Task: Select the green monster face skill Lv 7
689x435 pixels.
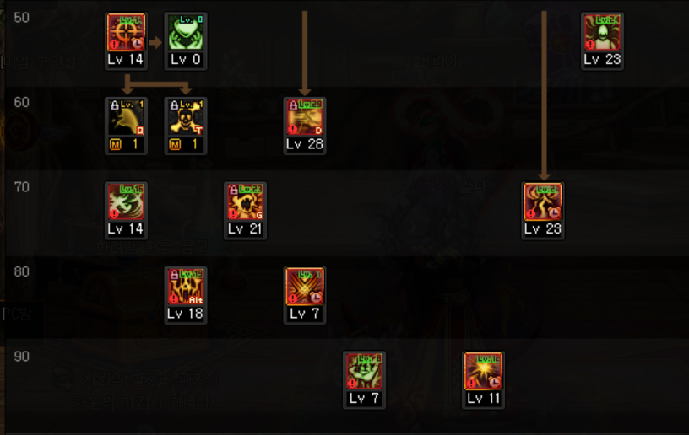Action: tap(364, 371)
